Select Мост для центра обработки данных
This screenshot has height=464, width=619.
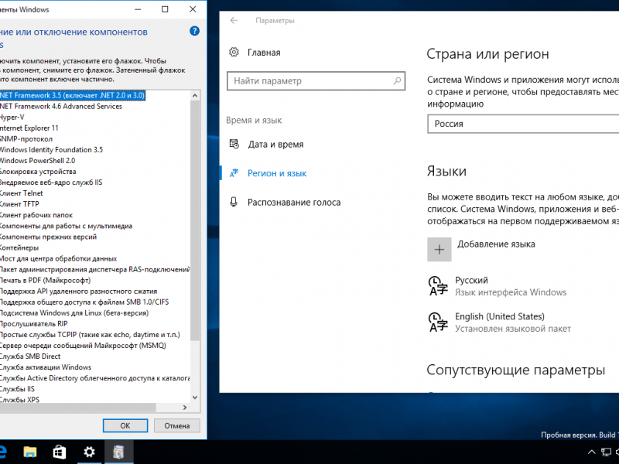coord(59,258)
